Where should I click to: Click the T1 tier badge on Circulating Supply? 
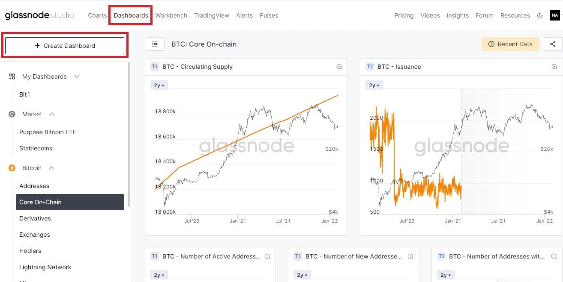point(155,67)
